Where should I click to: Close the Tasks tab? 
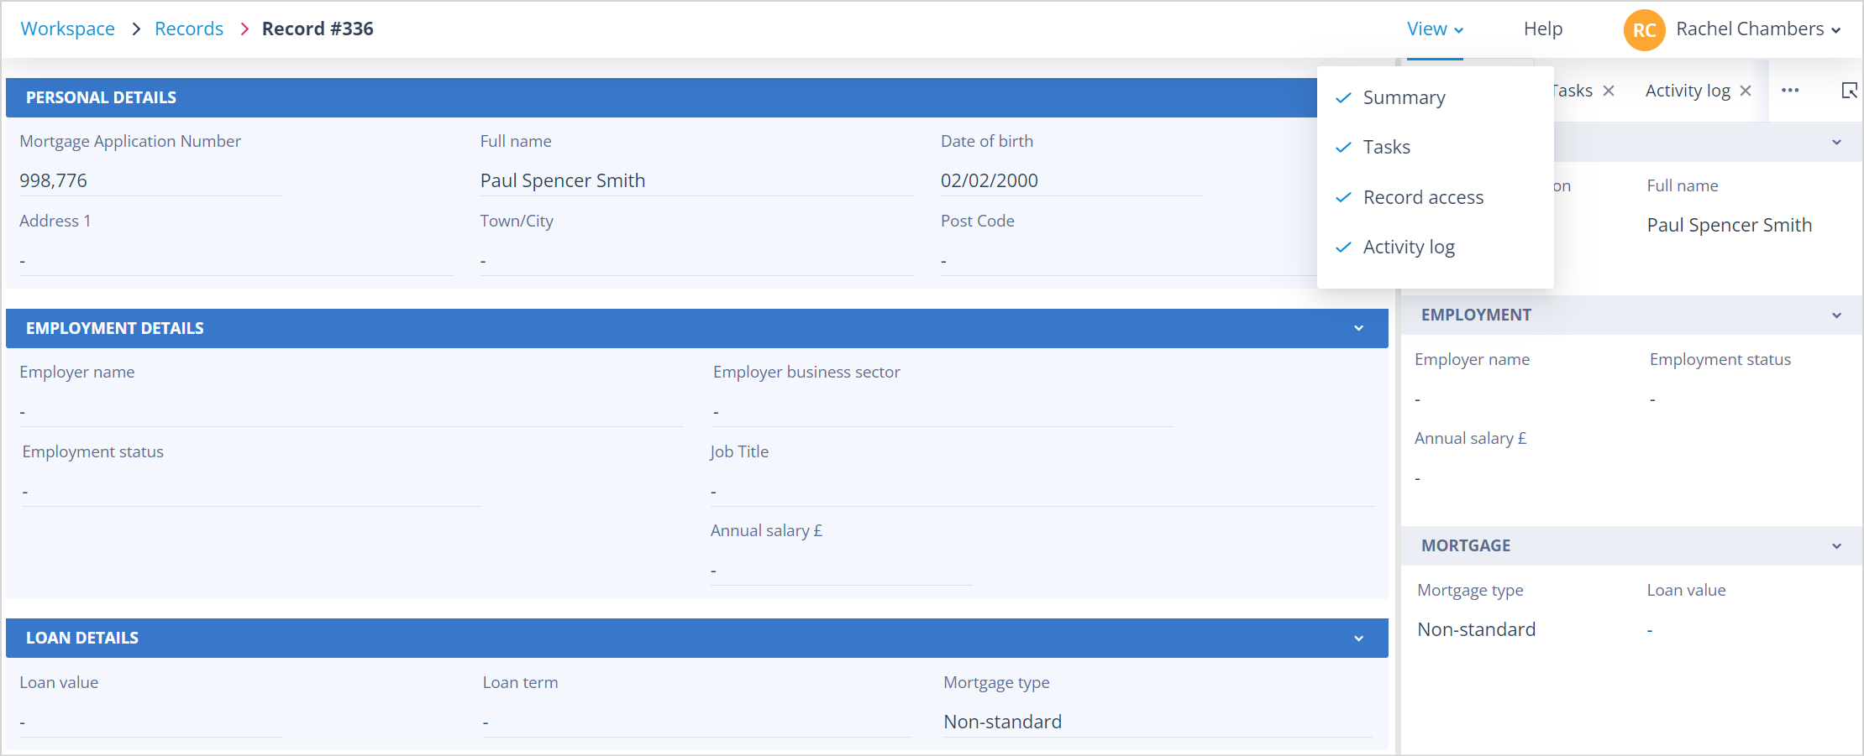point(1609,91)
